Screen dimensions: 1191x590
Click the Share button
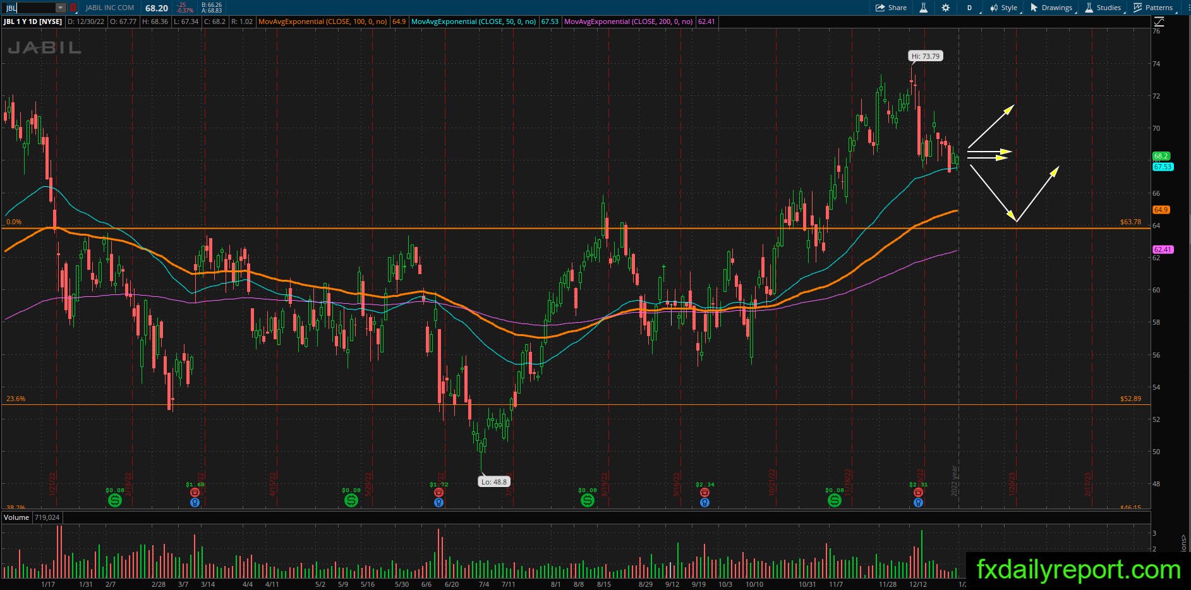coord(891,8)
